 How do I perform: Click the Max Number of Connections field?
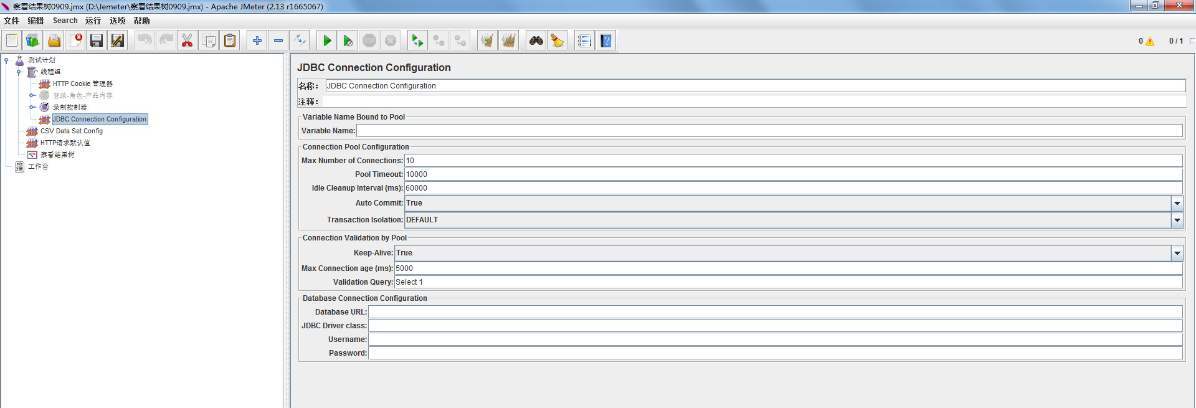[x=794, y=161]
